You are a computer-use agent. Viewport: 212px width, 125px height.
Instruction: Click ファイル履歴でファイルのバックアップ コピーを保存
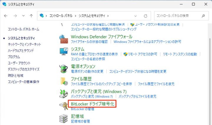(x=101, y=84)
